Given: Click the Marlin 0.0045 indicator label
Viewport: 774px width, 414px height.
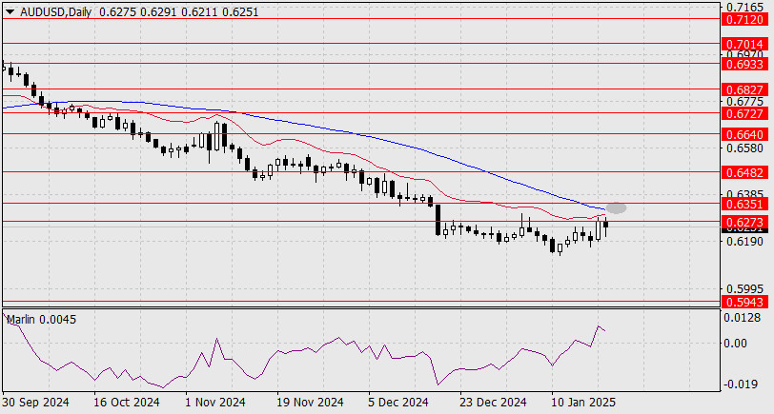Looking at the screenshot, I should click(42, 320).
